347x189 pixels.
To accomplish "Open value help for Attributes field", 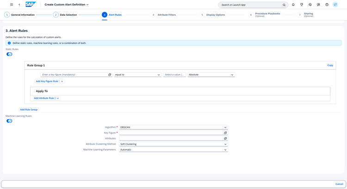I will 225,138.
